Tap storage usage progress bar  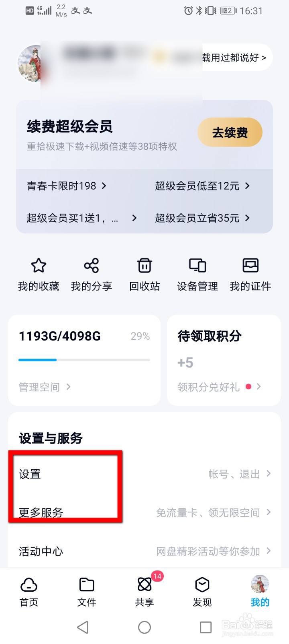84,360
